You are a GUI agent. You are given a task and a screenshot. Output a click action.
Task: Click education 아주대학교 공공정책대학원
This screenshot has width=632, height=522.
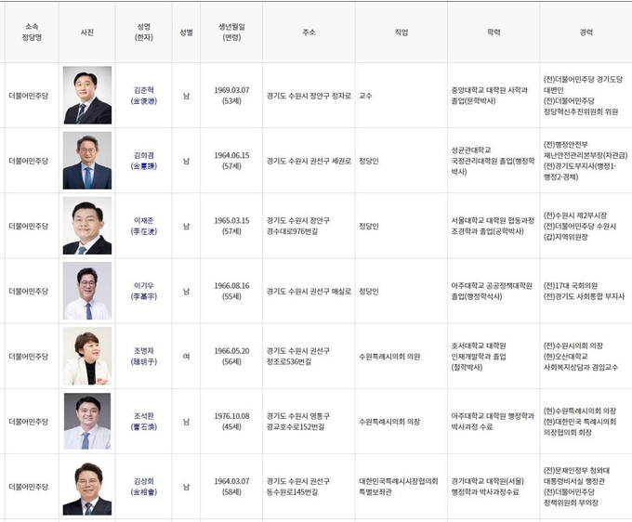coord(492,285)
